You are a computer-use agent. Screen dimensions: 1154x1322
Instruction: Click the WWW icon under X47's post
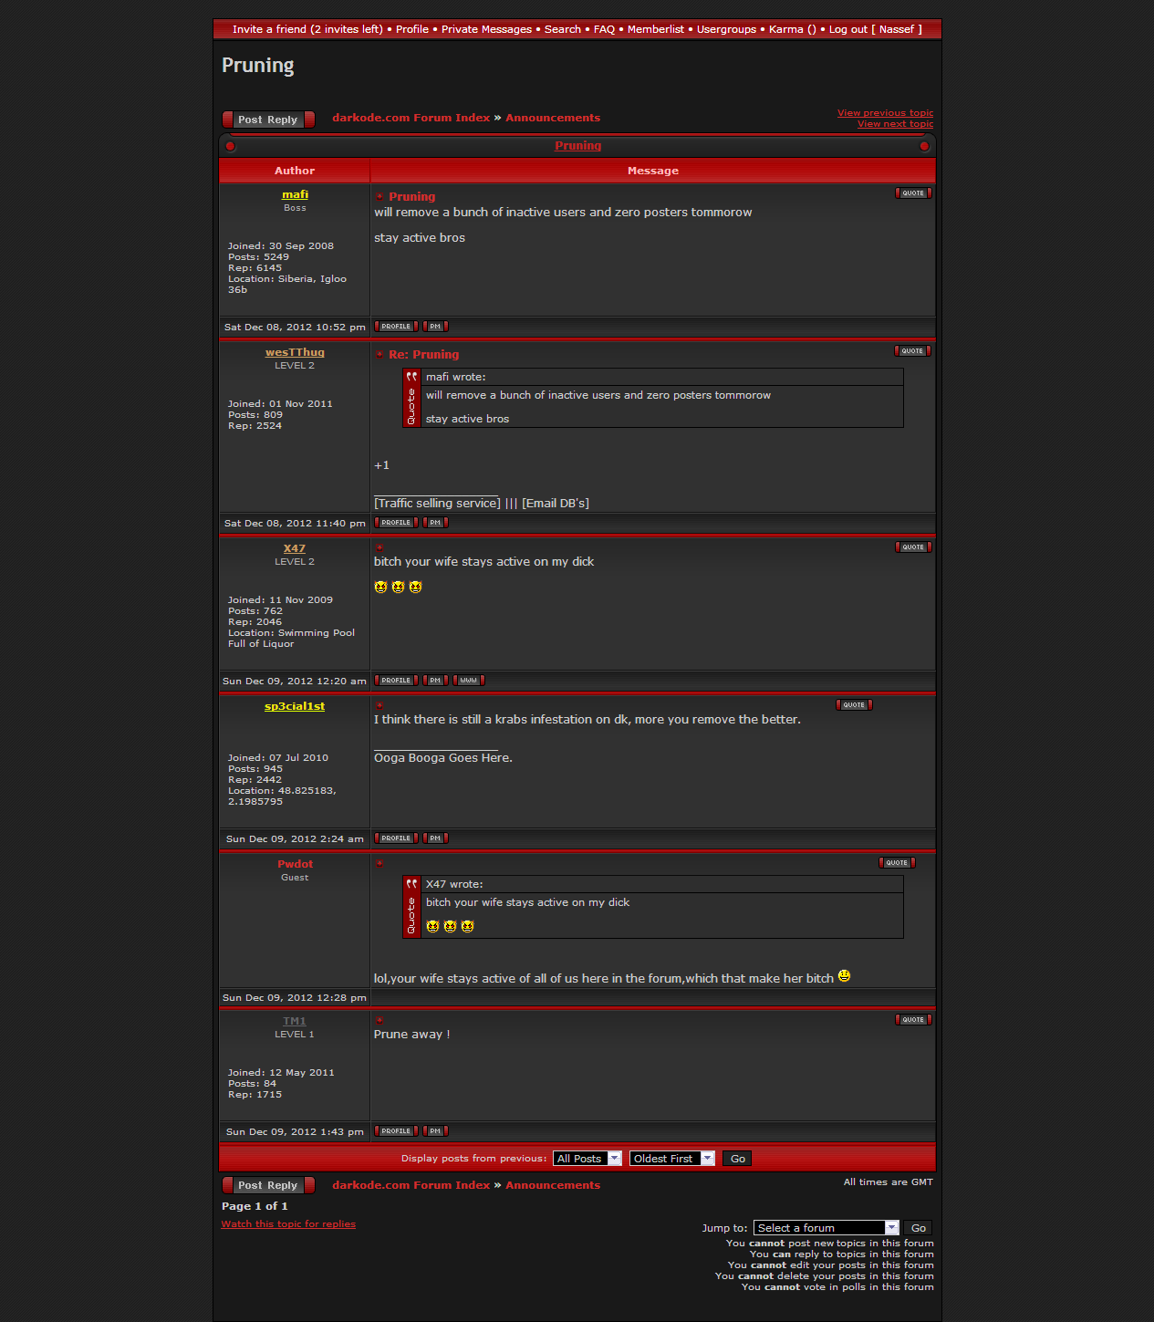[x=469, y=681]
